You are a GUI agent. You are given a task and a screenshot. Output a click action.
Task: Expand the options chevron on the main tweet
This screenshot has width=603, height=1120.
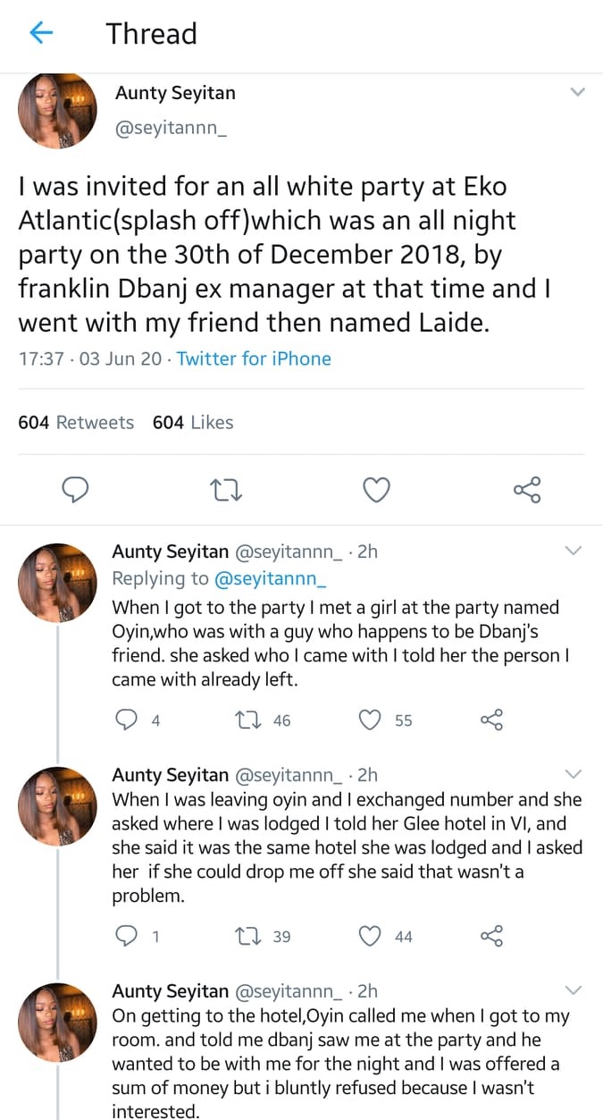click(578, 92)
